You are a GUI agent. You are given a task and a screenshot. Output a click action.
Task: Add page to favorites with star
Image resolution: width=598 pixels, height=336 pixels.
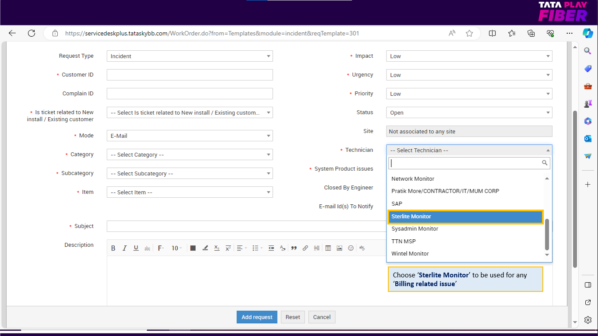click(x=469, y=33)
